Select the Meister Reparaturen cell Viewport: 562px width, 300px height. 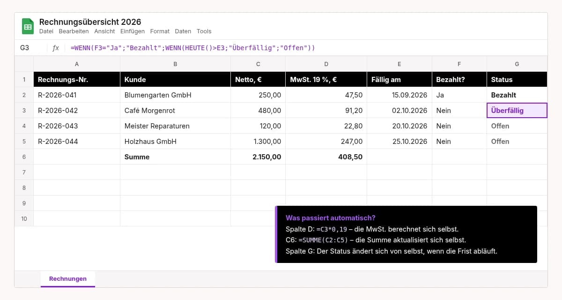click(x=175, y=126)
